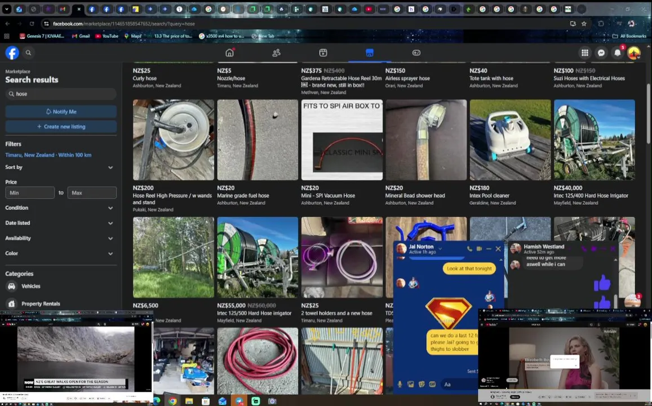Open the Messenger icon in the header
The height and width of the screenshot is (406, 652).
point(601,53)
